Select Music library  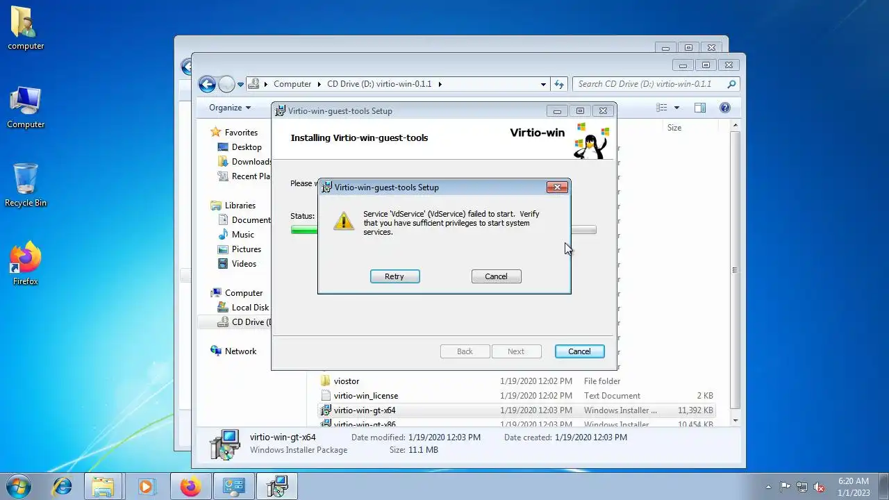[x=243, y=235]
